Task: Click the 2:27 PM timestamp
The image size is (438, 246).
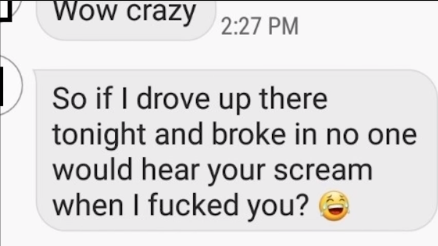Action: [x=259, y=26]
